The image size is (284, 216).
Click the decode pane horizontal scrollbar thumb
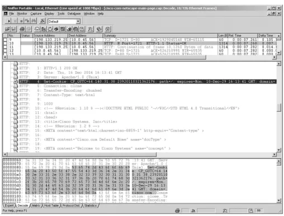[x=82, y=154]
